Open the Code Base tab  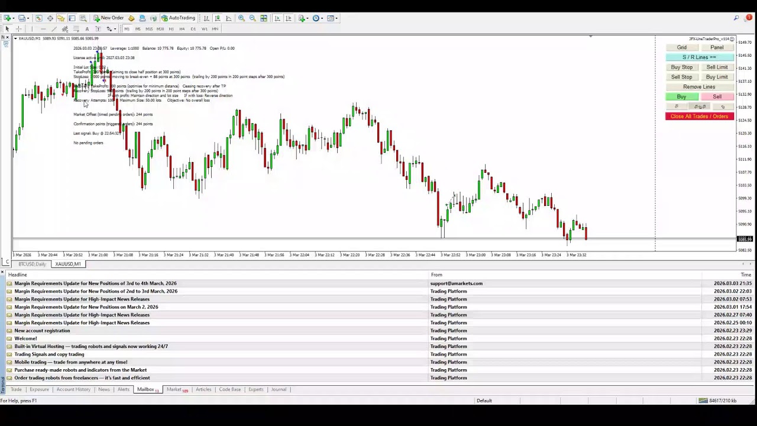pos(230,389)
